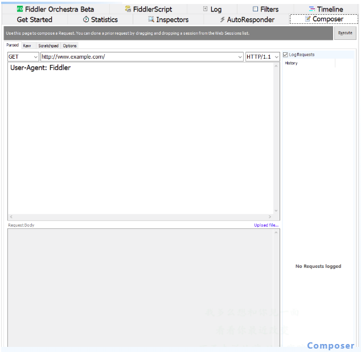Open the Timeline tab
This screenshot has height=352, width=361.
click(326, 9)
